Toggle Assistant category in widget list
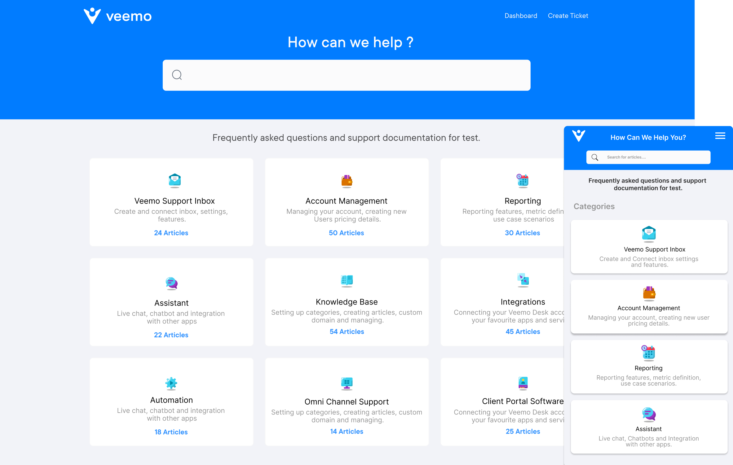The width and height of the screenshot is (733, 465). point(649,428)
